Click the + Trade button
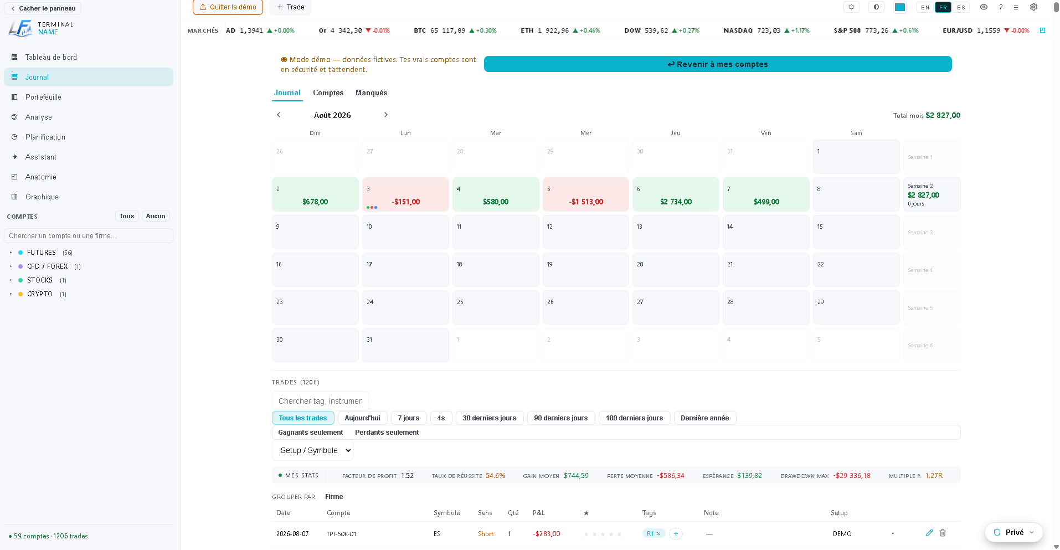The image size is (1060, 550). coord(290,7)
